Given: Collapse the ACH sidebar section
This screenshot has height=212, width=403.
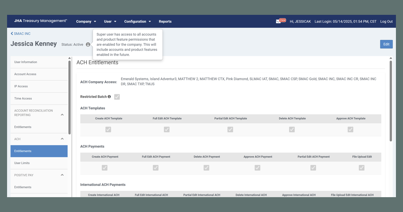Looking at the screenshot, I should [62, 139].
